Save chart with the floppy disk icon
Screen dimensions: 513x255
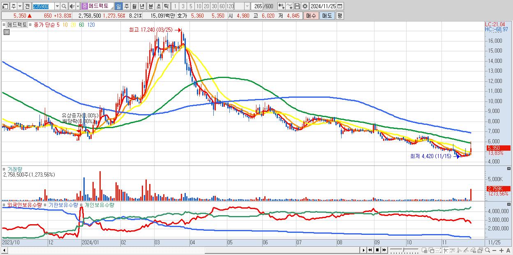click(x=297, y=6)
